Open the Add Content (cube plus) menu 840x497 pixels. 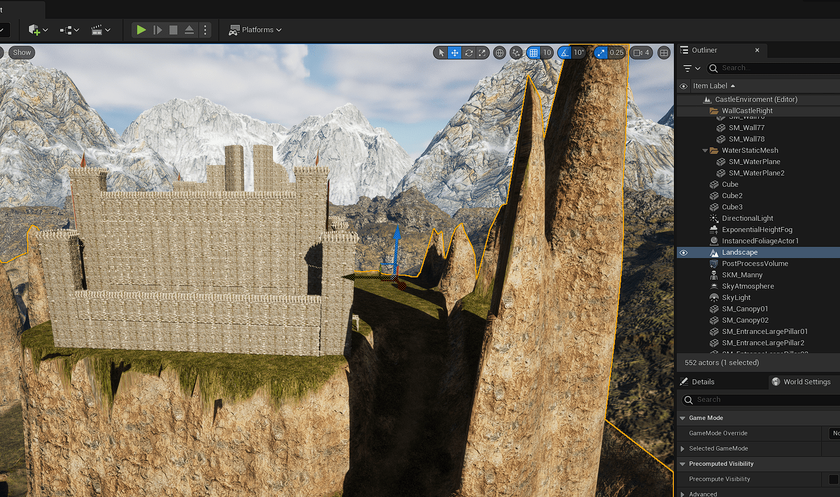point(37,30)
